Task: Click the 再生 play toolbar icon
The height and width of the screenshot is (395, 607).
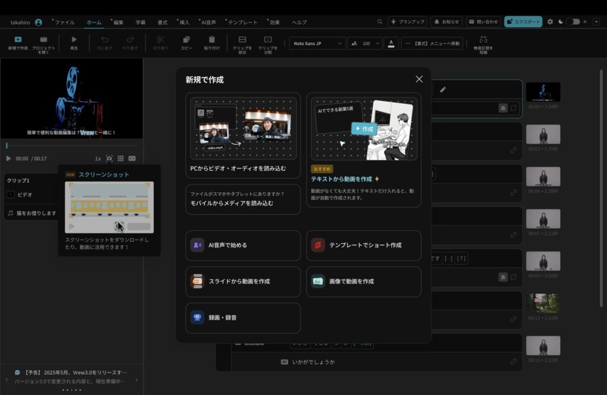Action: [x=74, y=40]
